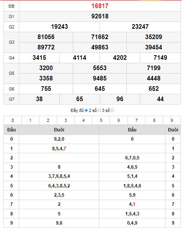Click tail values "9,2,0" for head 0
This screenshot has width=182, height=228.
59,139
